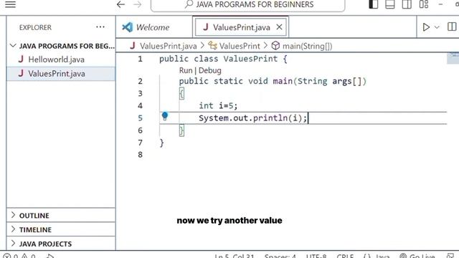This screenshot has height=258, width=459.
Task: Switch to the ValuesPrint.java tab
Action: 241,27
